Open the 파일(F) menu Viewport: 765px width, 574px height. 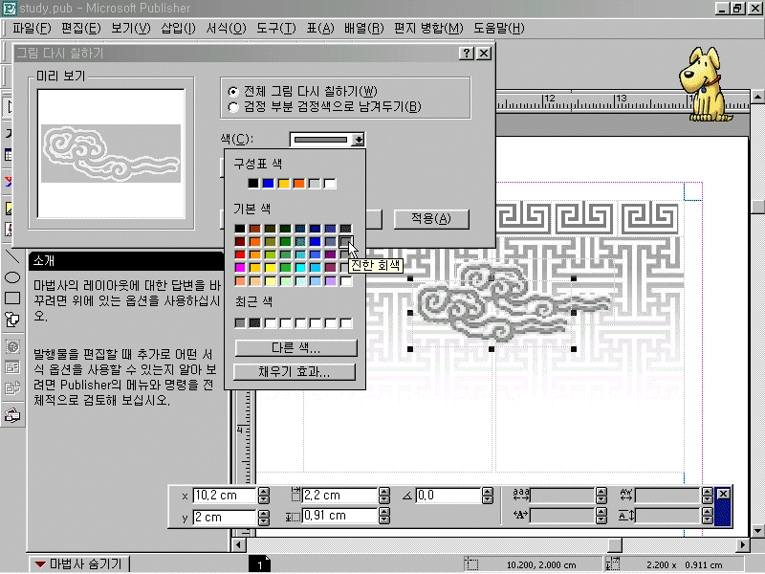tap(32, 29)
